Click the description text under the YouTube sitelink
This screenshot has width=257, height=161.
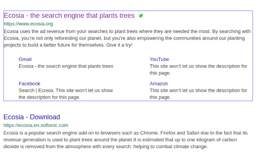click(198, 70)
